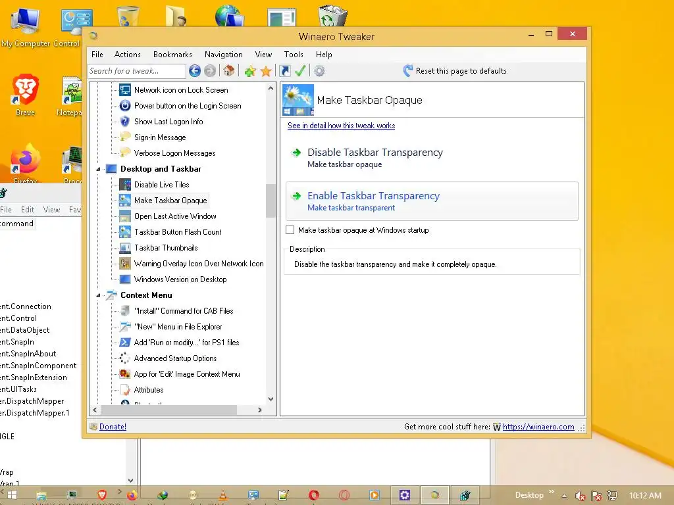Show hidden tray icons arrow
Viewport: 674px width, 505px height.
(564, 496)
